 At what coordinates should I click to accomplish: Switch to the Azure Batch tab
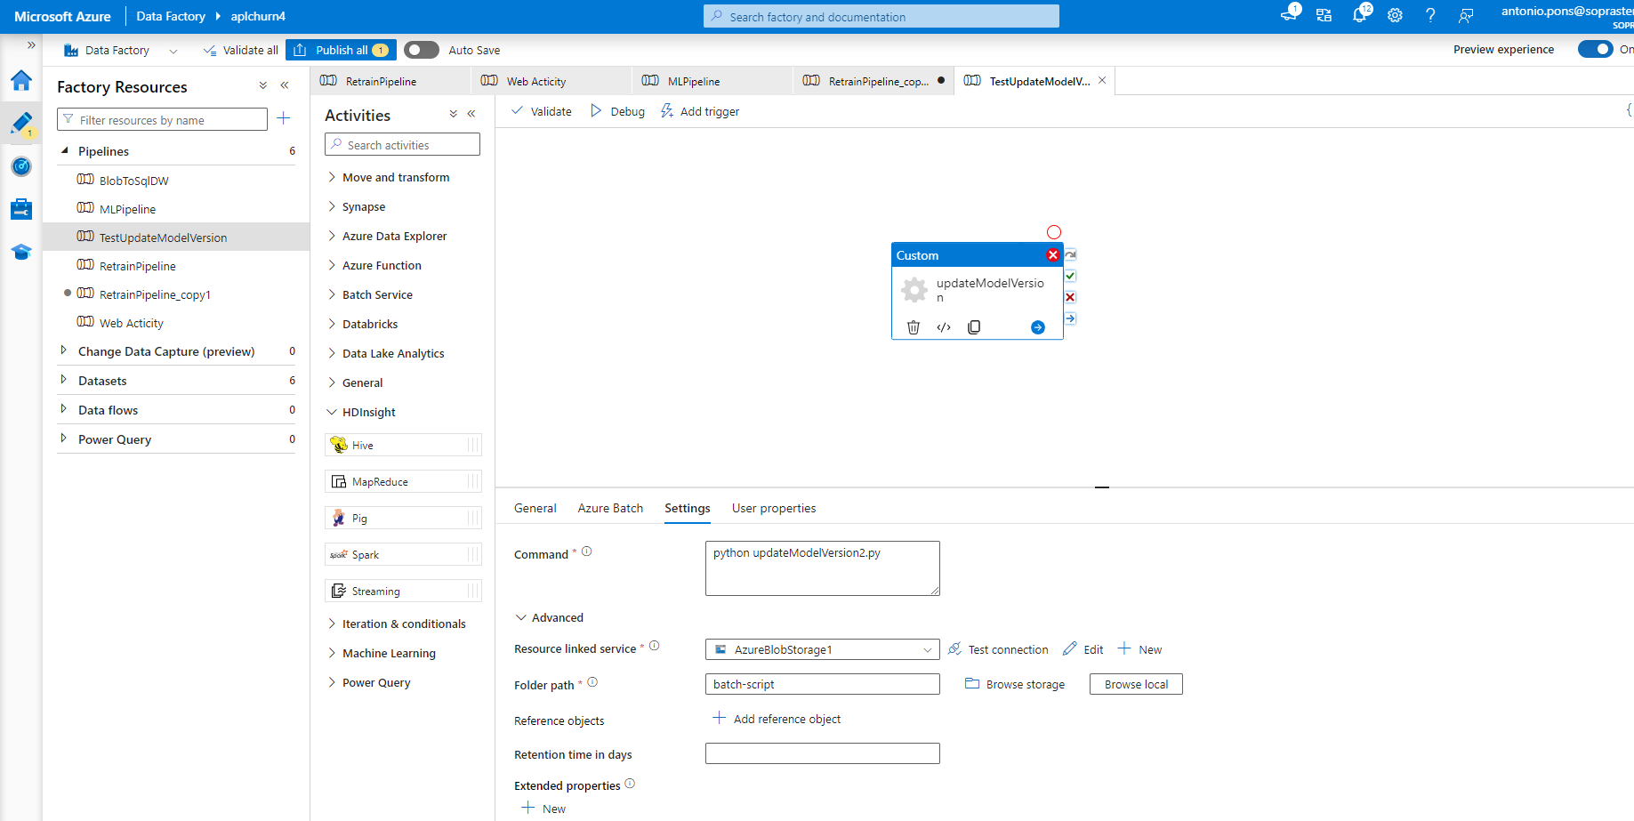pos(610,508)
